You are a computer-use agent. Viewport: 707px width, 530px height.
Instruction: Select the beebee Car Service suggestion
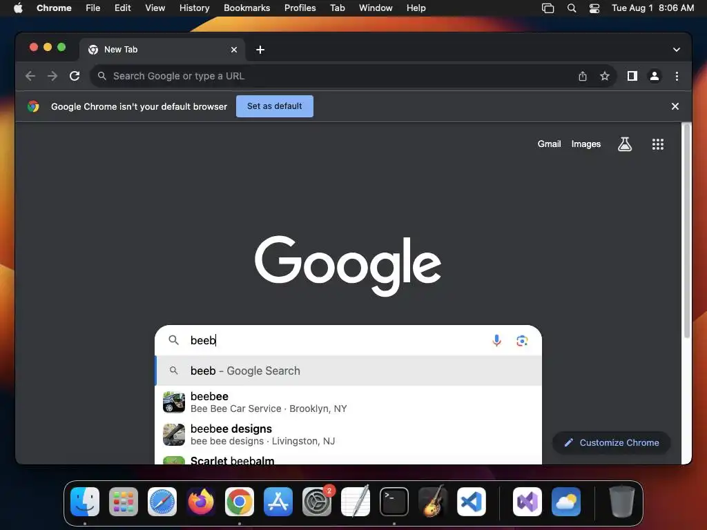pos(348,402)
